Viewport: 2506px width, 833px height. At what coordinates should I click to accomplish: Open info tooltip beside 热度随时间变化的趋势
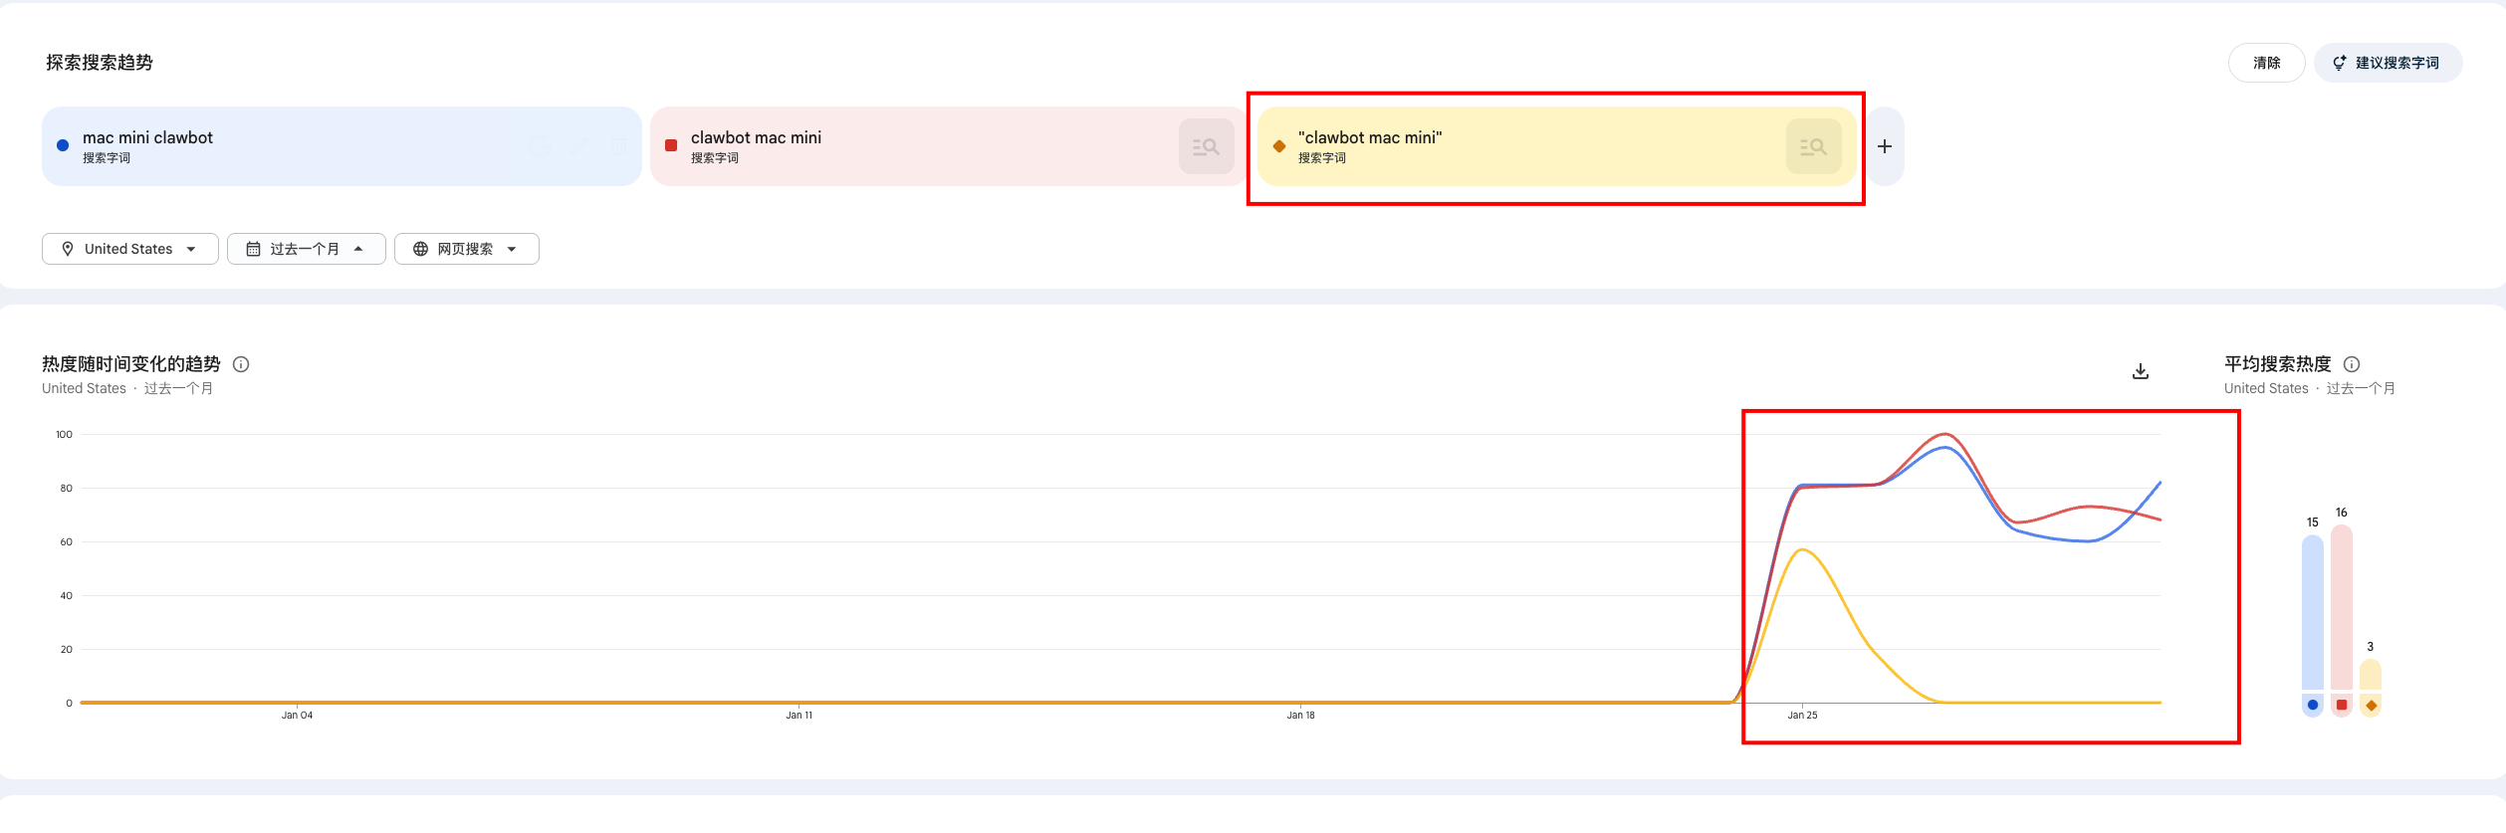241,364
